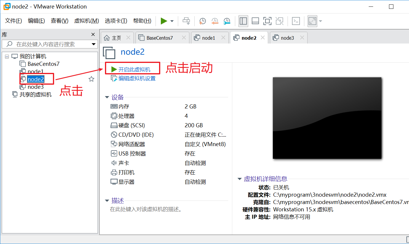409x244 pixels.
Task: Maximize the VMware Workstation window
Action: (391, 6)
